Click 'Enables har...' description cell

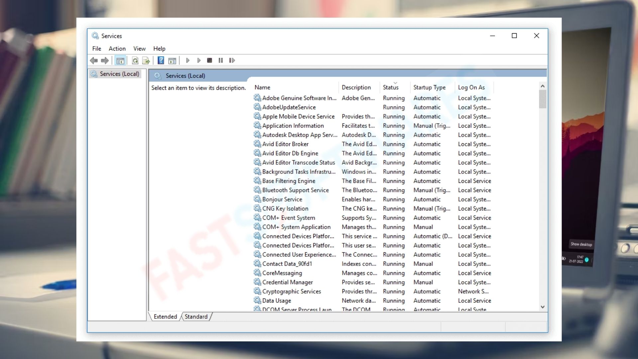(x=358, y=199)
